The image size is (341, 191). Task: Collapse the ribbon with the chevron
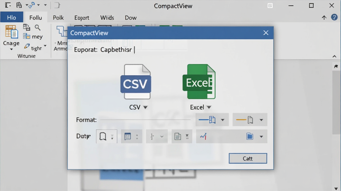point(334,56)
